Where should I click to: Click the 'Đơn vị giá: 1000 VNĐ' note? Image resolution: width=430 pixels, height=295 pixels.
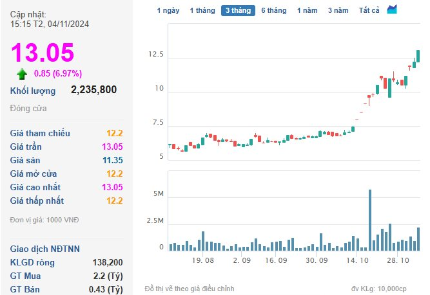44,220
